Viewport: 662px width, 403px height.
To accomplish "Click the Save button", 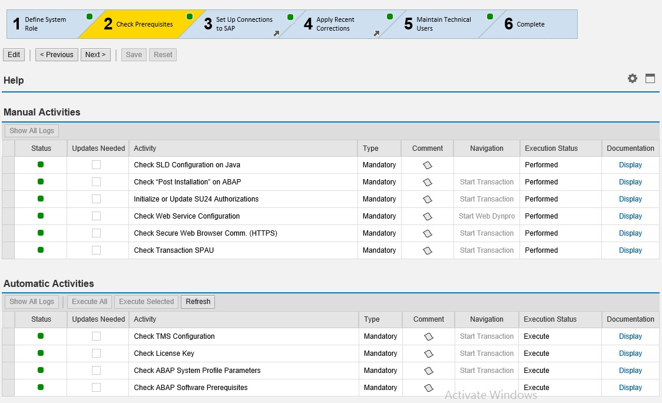I will (x=134, y=54).
